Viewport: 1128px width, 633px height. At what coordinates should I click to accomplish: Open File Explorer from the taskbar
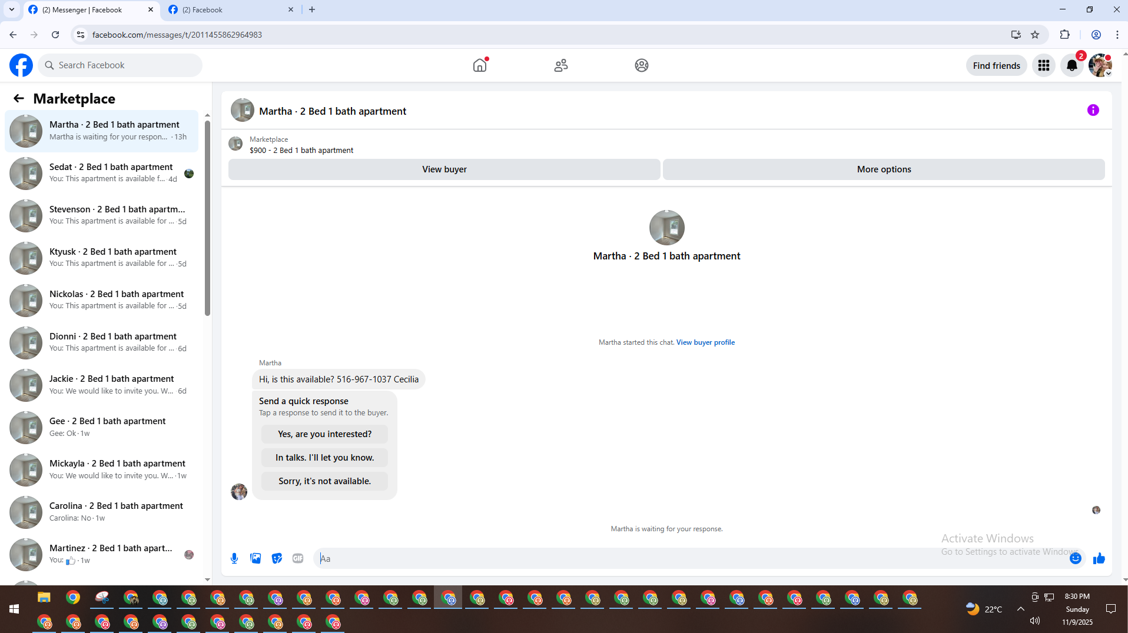(x=44, y=598)
